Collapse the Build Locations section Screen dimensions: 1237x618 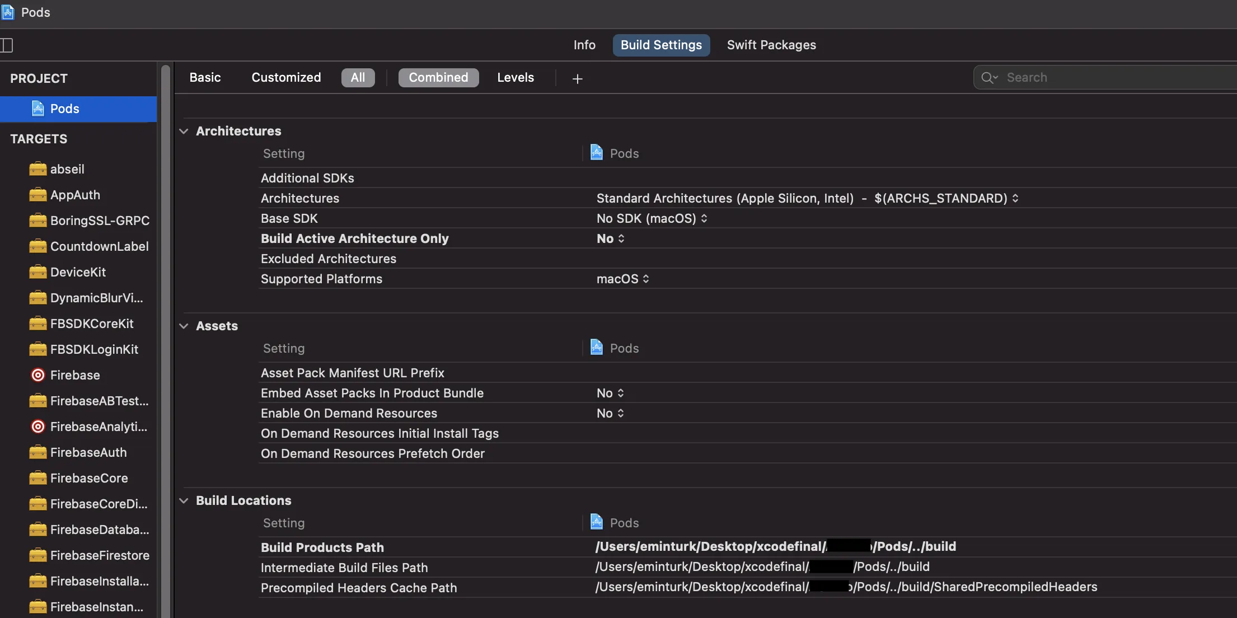click(x=184, y=500)
